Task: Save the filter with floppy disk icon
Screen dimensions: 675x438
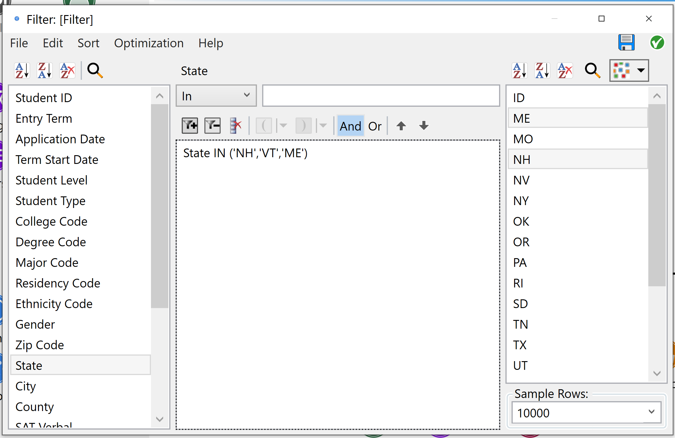Action: tap(626, 43)
